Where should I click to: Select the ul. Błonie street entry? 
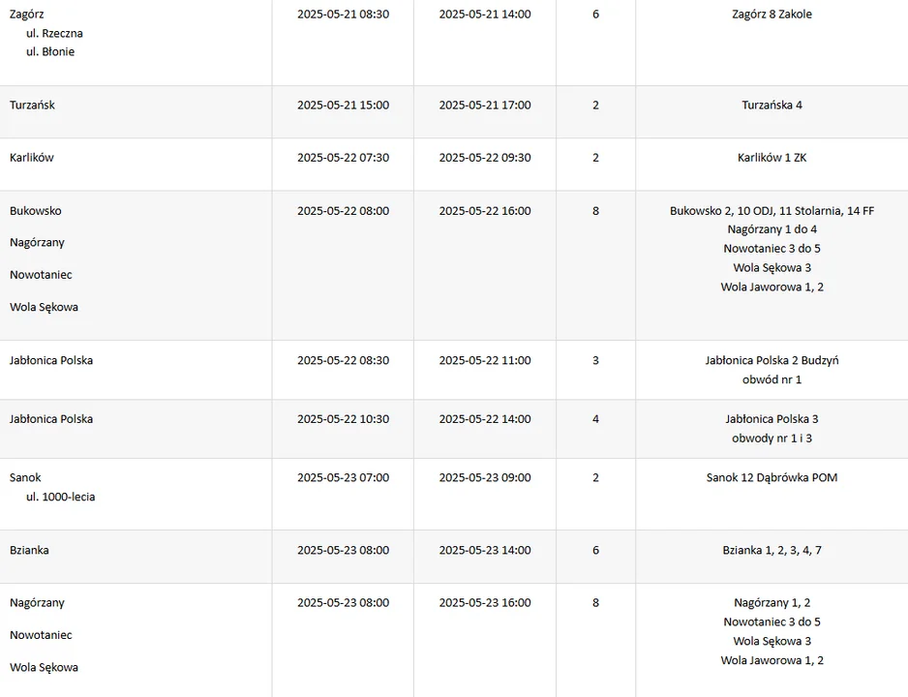click(50, 51)
